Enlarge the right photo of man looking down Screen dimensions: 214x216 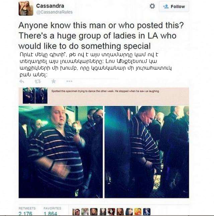(146, 152)
